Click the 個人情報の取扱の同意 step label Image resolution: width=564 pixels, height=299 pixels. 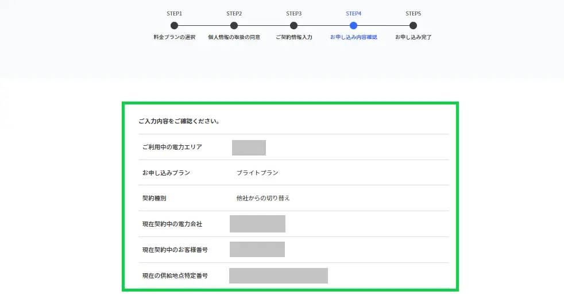(234, 37)
